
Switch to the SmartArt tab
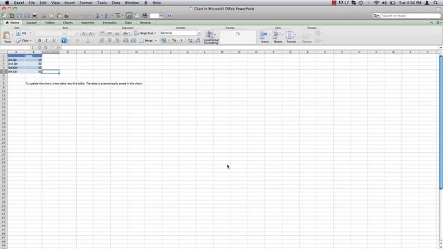click(88, 23)
